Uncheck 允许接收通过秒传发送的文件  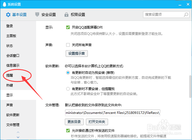point(68,130)
